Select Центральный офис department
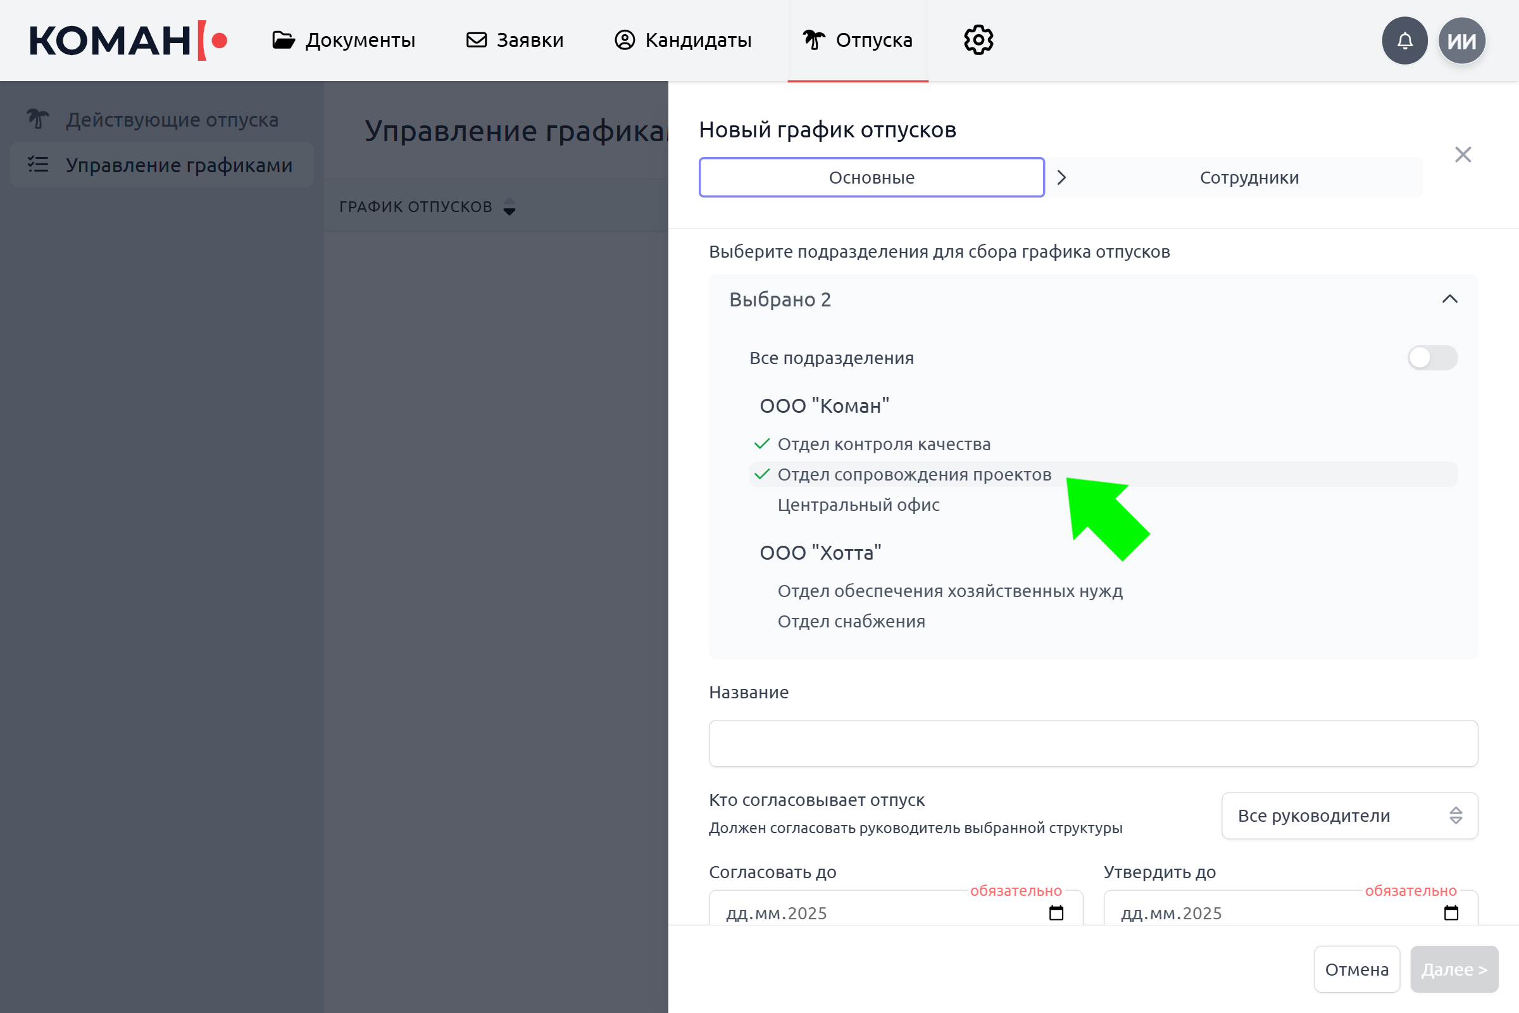The image size is (1519, 1013). [x=858, y=505]
